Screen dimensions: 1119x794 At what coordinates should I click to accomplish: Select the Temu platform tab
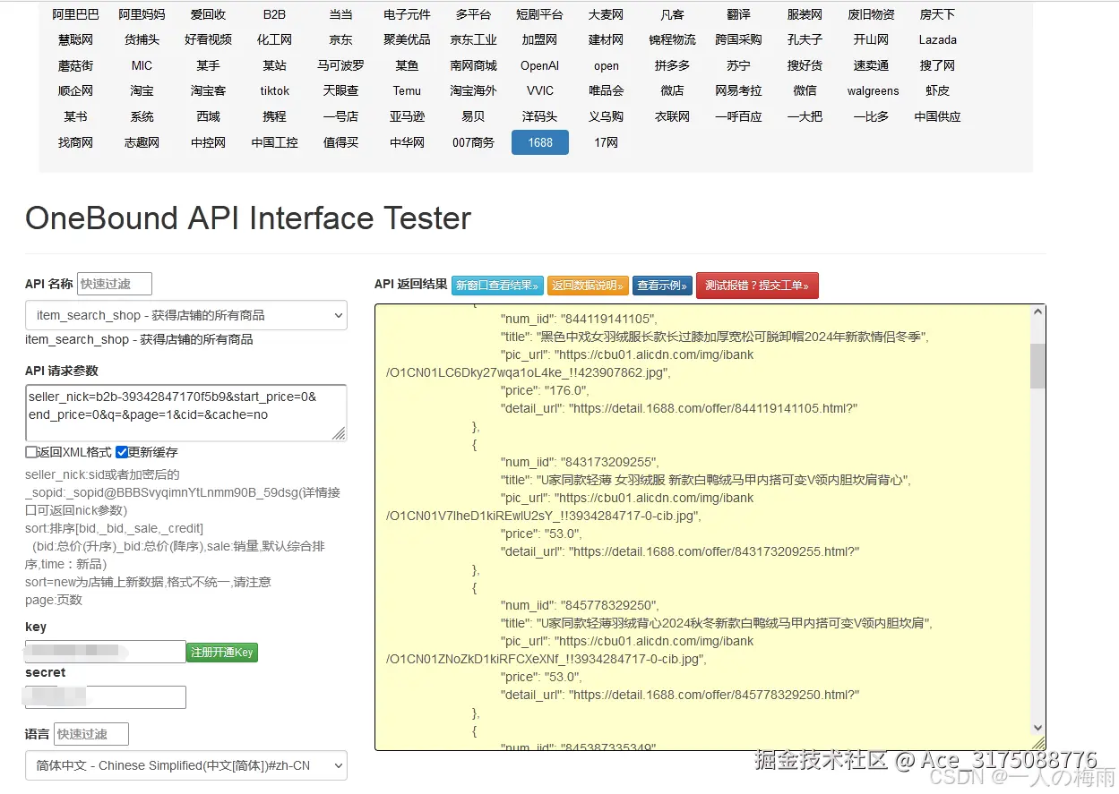tap(407, 90)
